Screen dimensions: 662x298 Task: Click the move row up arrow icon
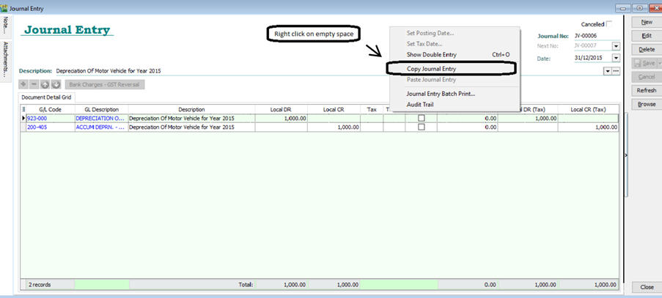[x=45, y=84]
